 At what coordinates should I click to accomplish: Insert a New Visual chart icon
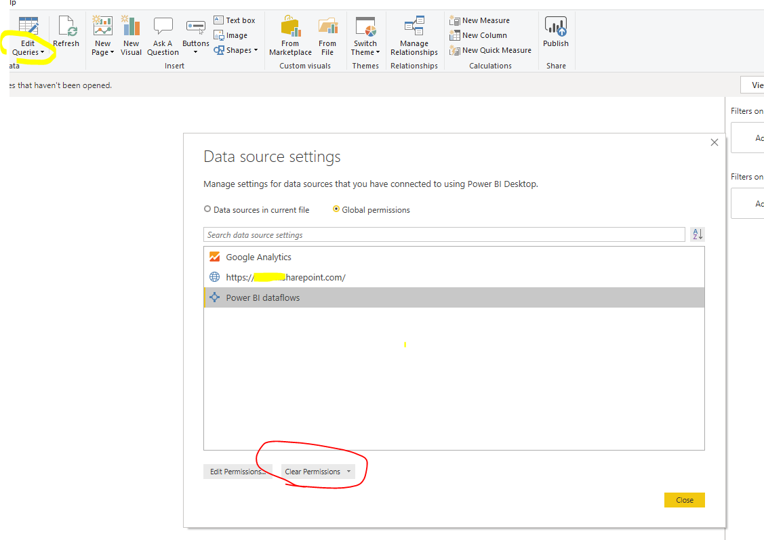(131, 26)
